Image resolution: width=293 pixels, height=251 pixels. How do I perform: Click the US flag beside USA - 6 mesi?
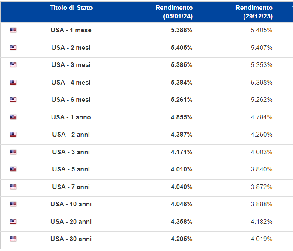click(x=13, y=100)
